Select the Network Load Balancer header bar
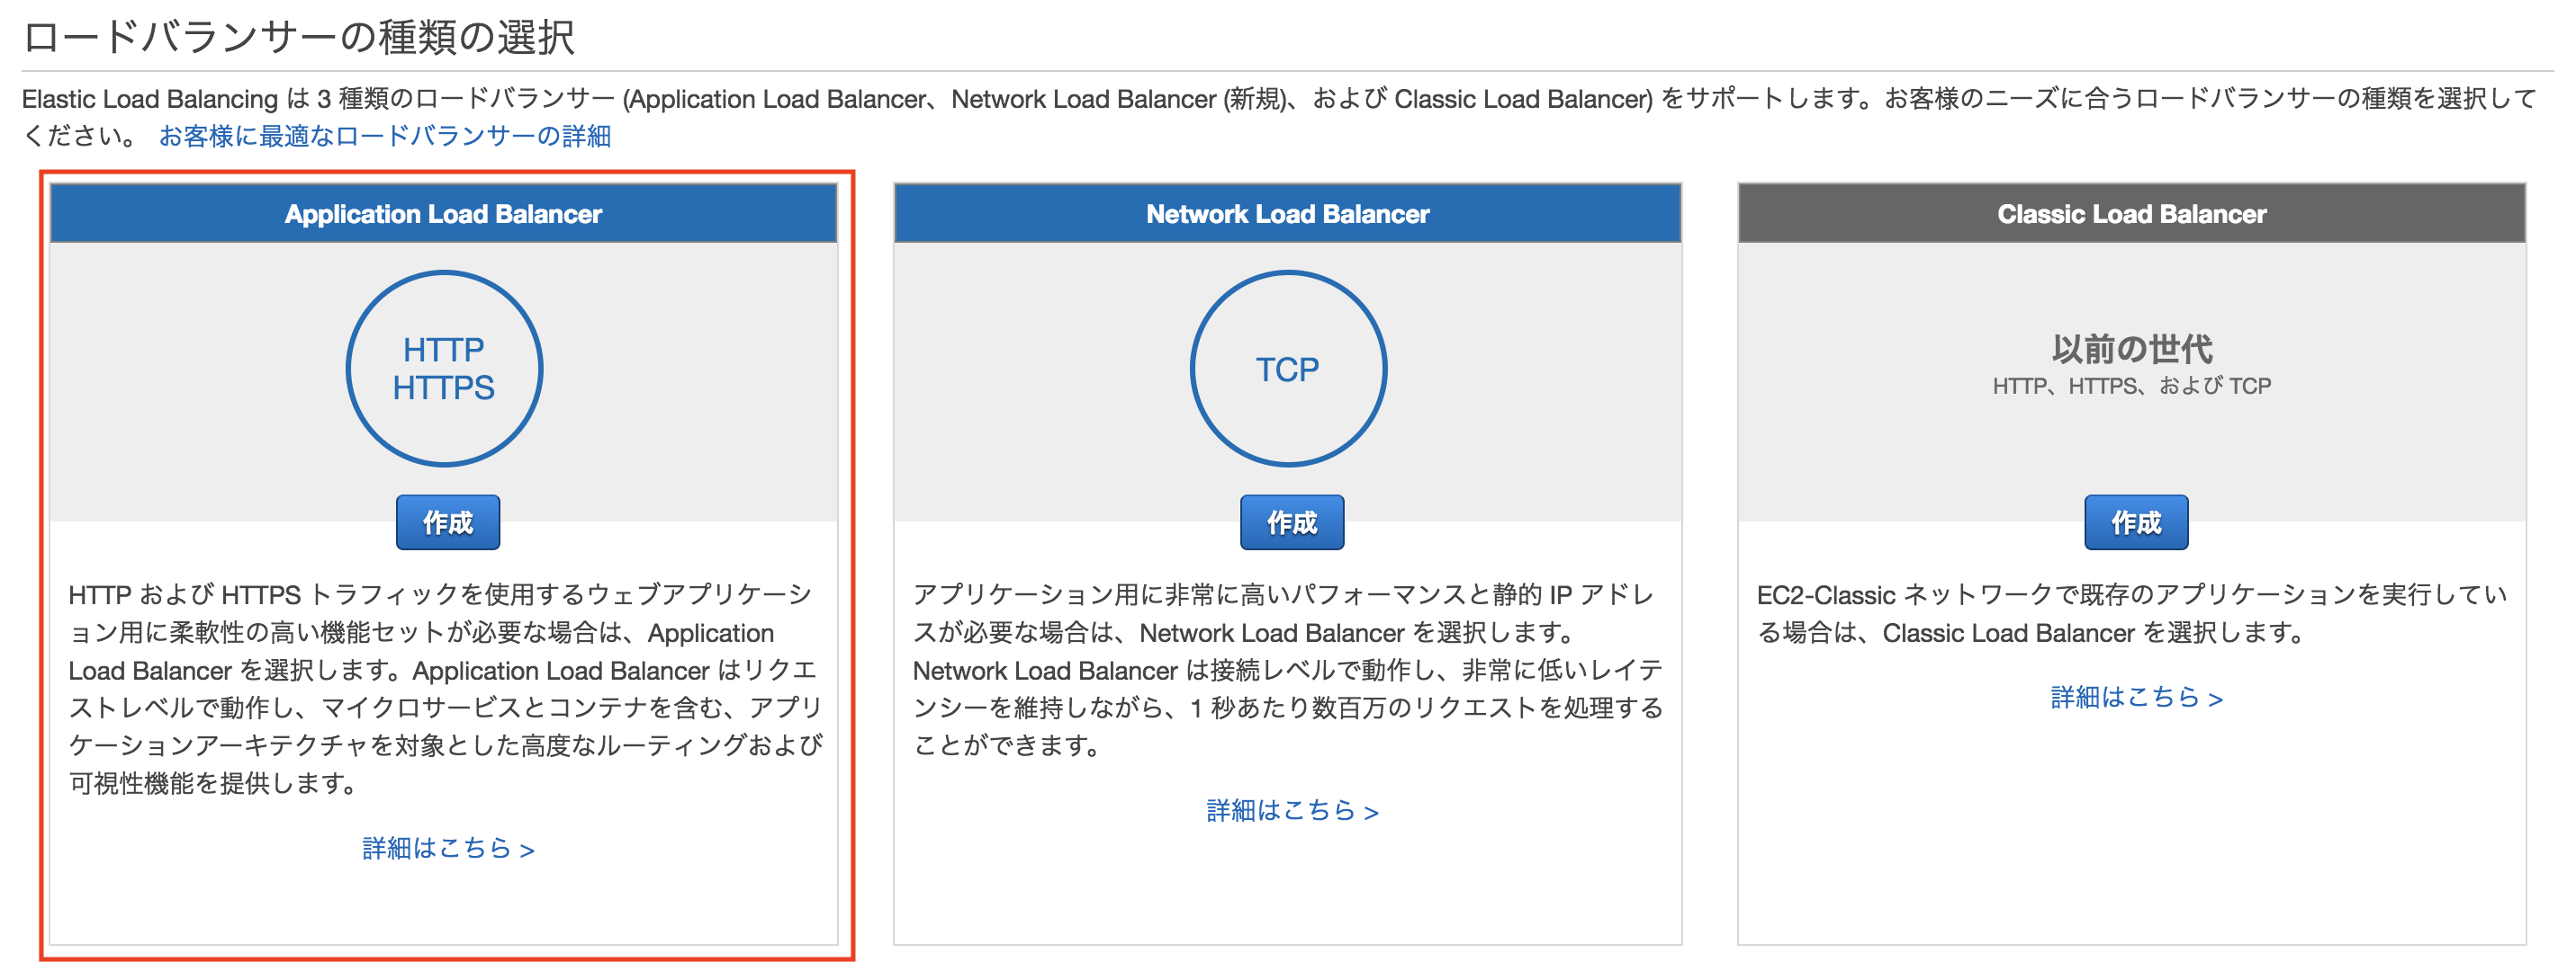Image resolution: width=2576 pixels, height=980 pixels. click(1288, 213)
